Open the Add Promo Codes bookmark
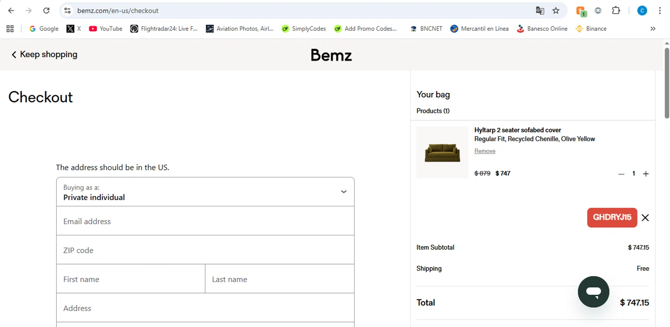The width and height of the screenshot is (670, 327). click(x=365, y=29)
